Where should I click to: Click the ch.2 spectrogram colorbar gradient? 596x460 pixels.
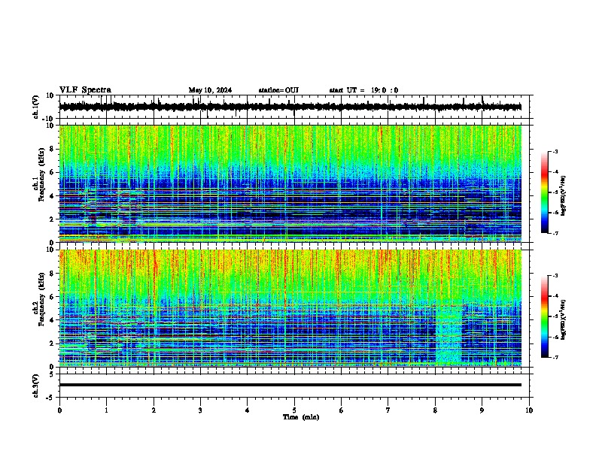545,316
